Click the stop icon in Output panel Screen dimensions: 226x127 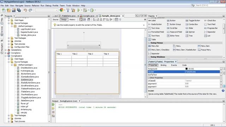click(53, 112)
